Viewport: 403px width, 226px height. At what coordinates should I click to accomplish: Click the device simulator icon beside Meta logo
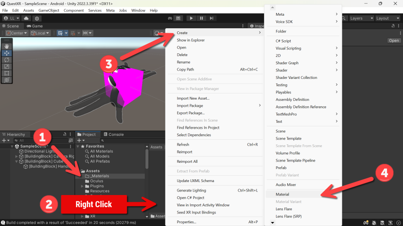tap(178, 18)
